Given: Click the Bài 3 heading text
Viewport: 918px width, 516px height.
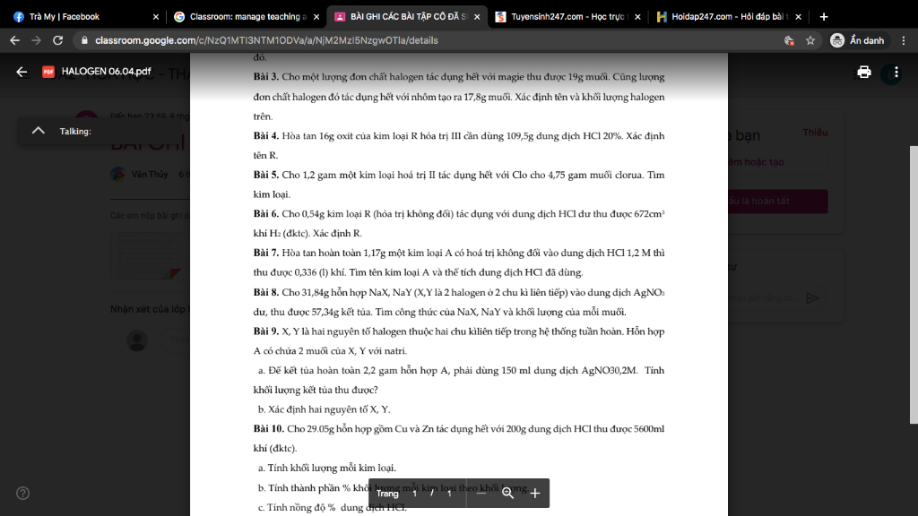Looking at the screenshot, I should [265, 77].
